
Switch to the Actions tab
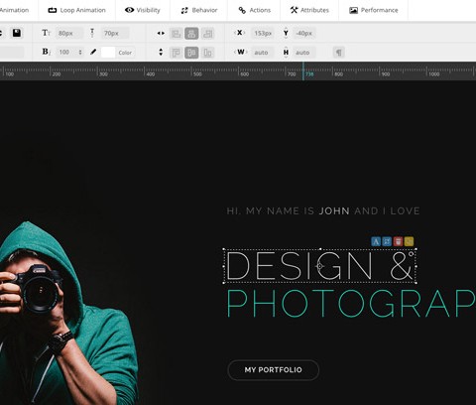click(254, 10)
